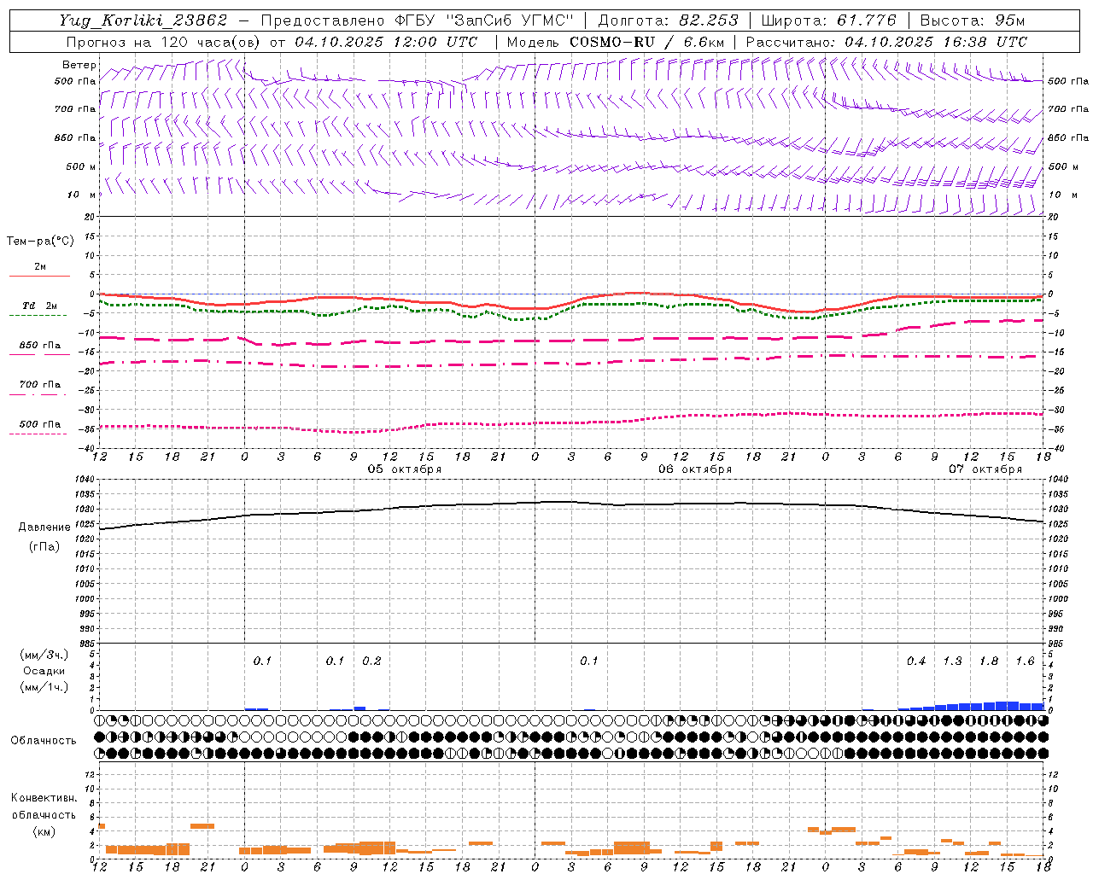
Task: Click the (км) unit label
Action: click(x=44, y=830)
